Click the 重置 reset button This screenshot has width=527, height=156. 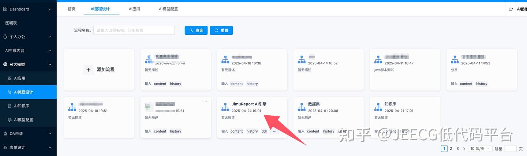point(221,30)
